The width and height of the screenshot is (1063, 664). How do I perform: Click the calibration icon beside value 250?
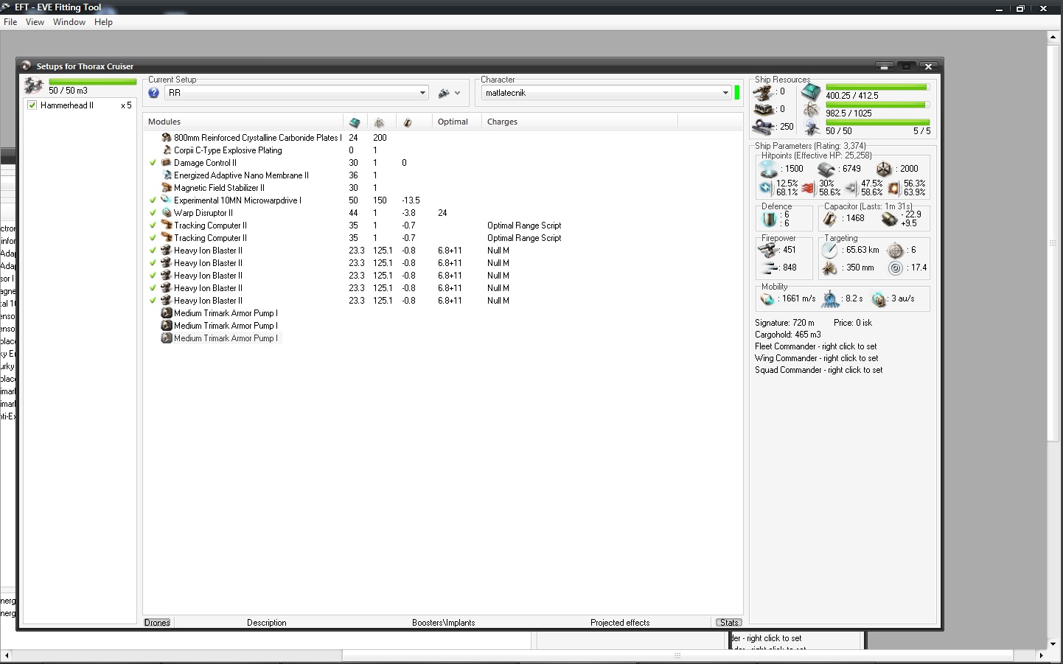click(x=763, y=127)
